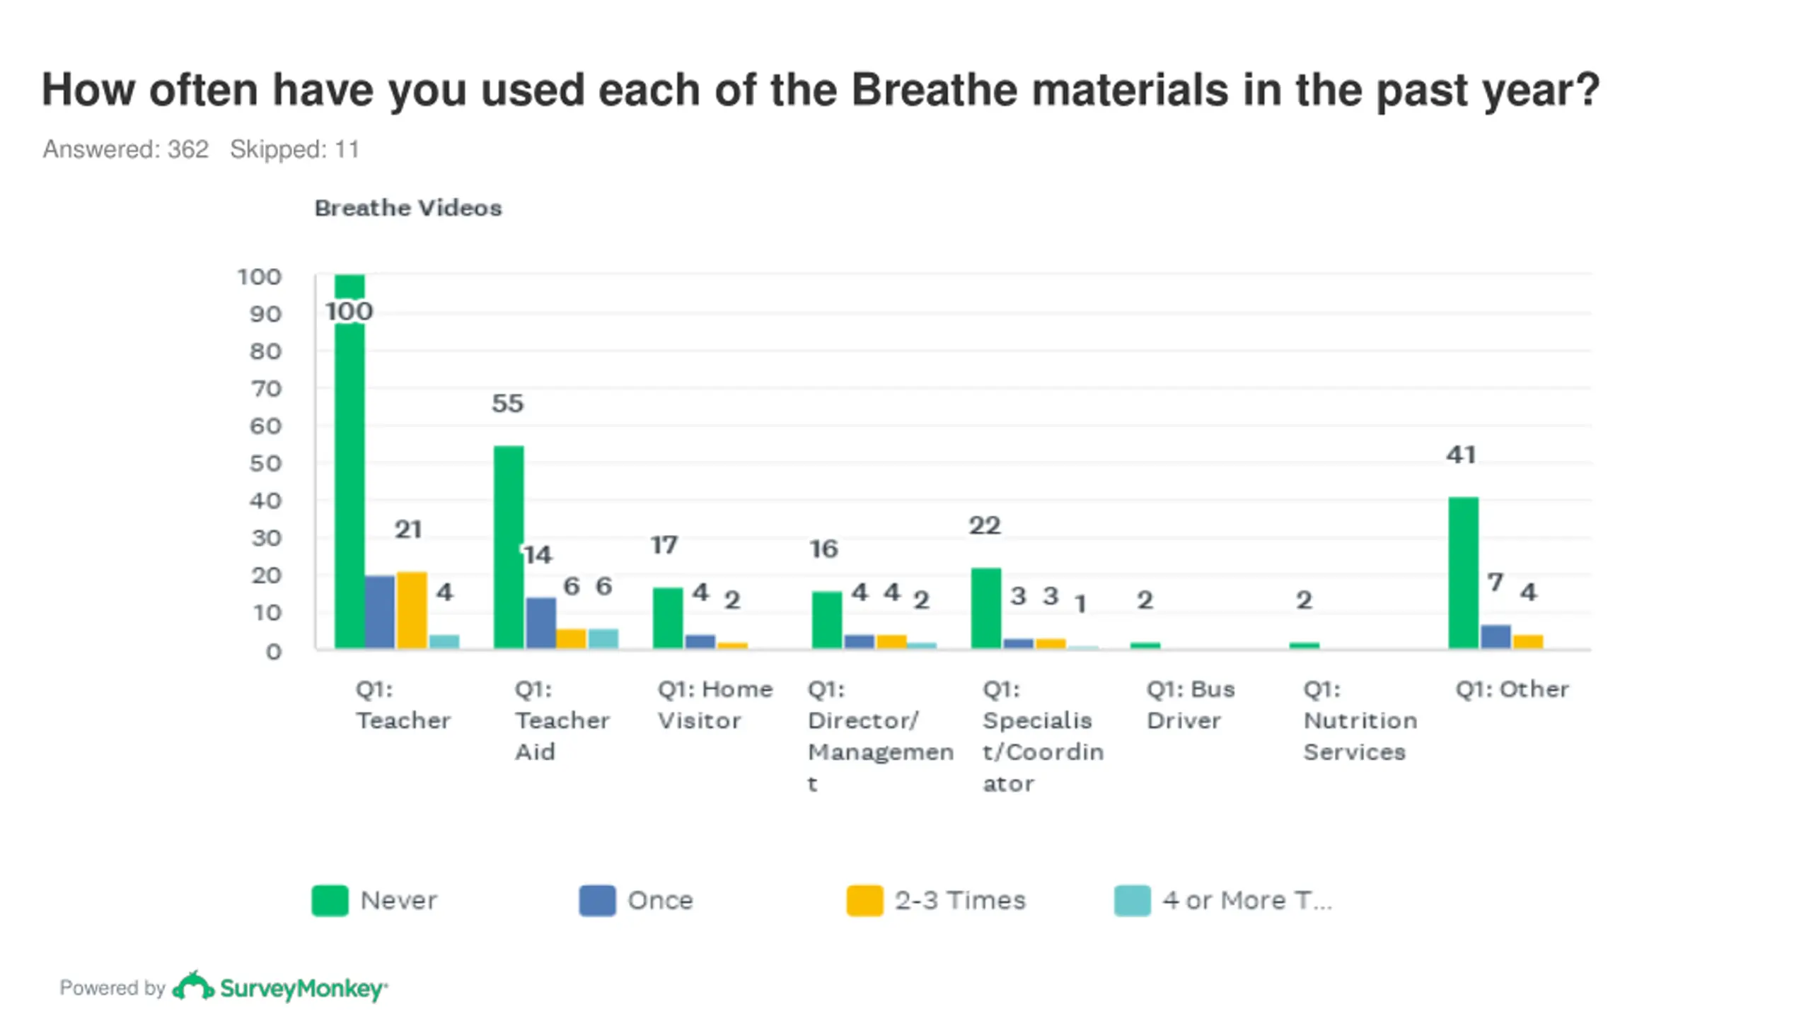The width and height of the screenshot is (1811, 1018).
Task: Click the Other Never bar labeled 41
Action: click(x=1464, y=573)
